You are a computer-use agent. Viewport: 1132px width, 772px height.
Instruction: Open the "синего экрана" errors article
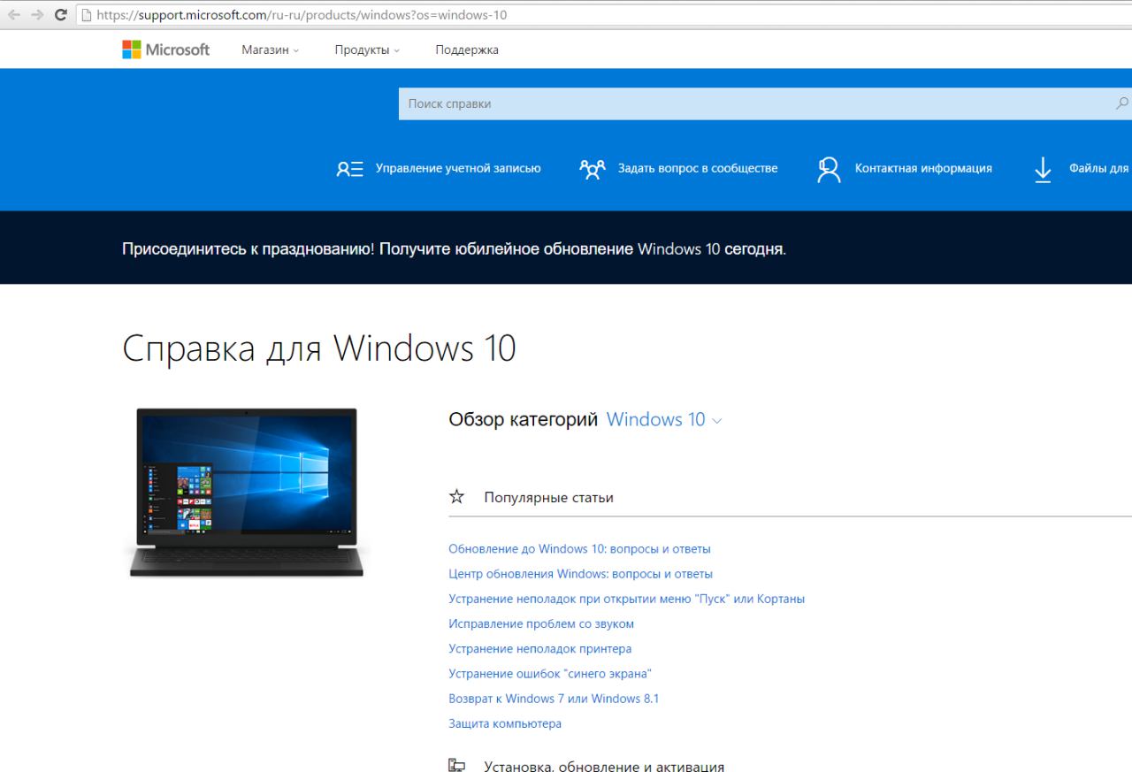pyautogui.click(x=550, y=674)
